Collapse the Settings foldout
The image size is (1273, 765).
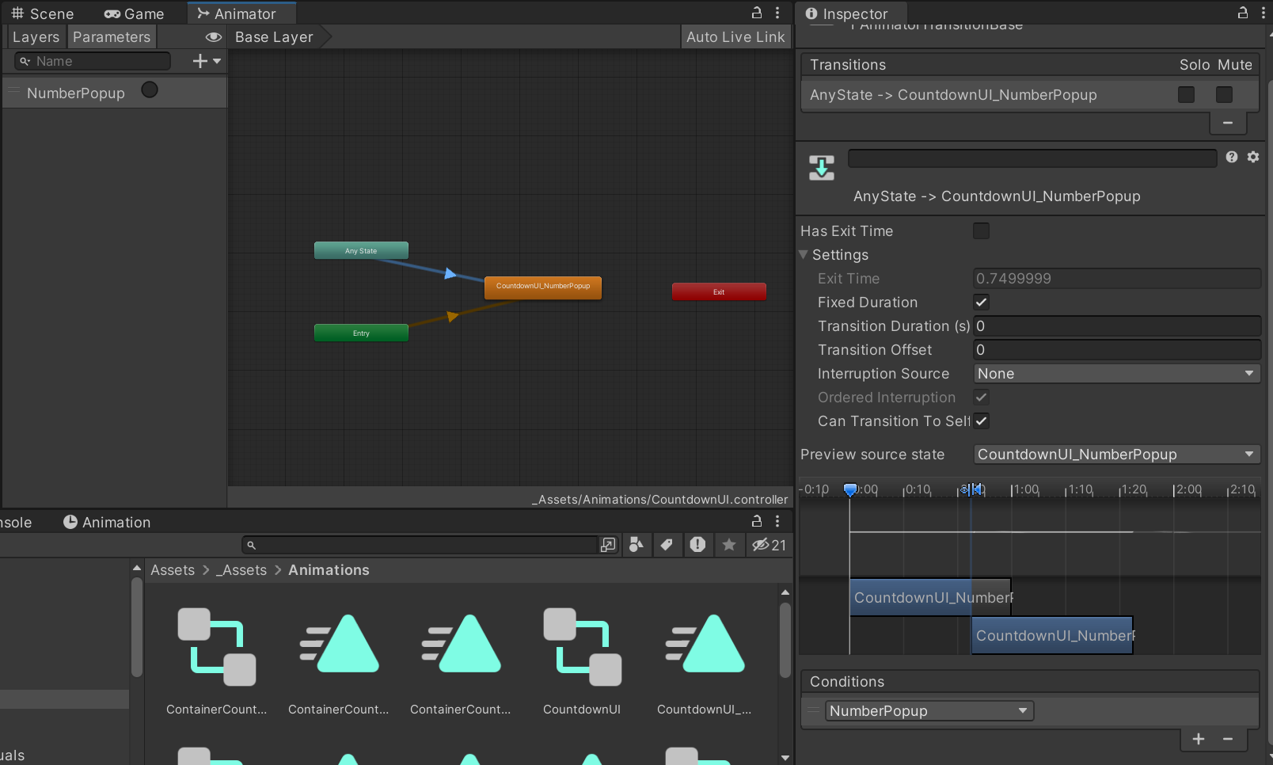(804, 254)
